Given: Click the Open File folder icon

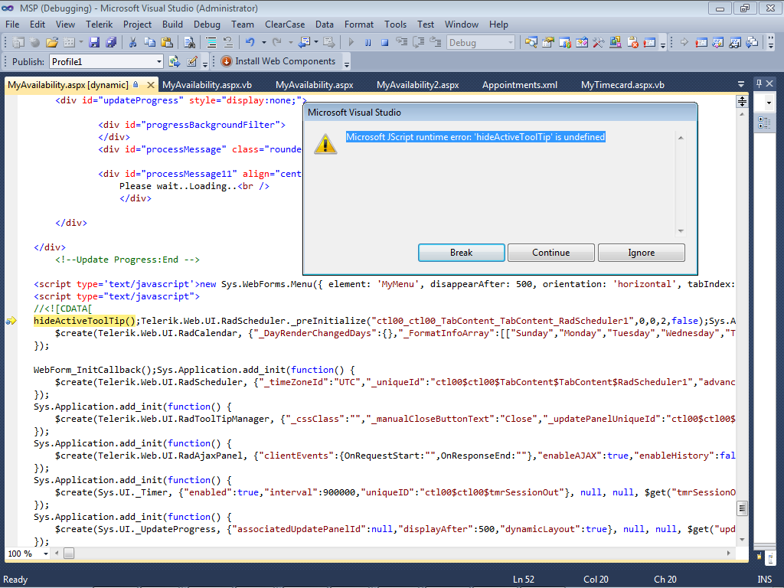Looking at the screenshot, I should point(52,43).
